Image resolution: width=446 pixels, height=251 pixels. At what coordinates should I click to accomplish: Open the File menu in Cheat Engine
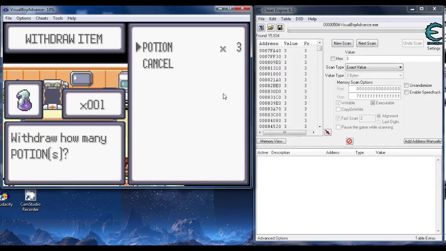(x=261, y=19)
